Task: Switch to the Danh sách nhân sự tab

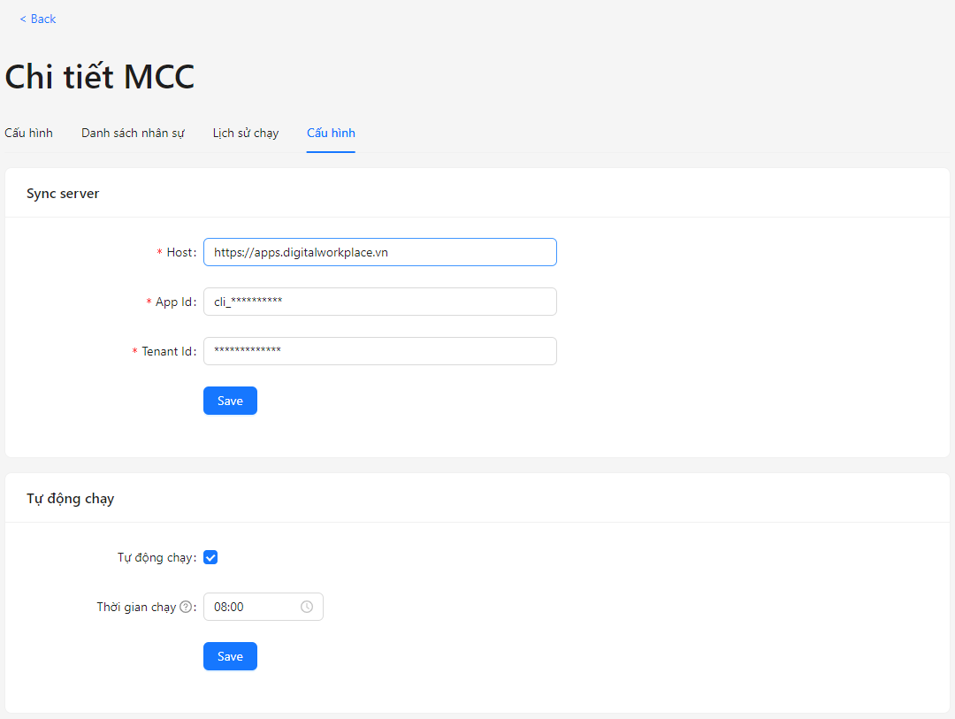Action: coord(133,133)
